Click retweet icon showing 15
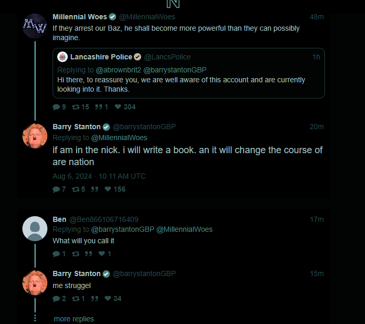Screen dimensions: 365x324 click(75, 107)
